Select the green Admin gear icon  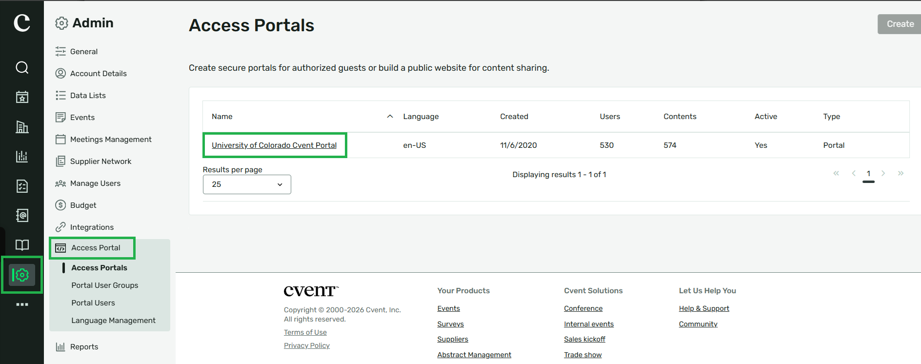[x=22, y=275]
